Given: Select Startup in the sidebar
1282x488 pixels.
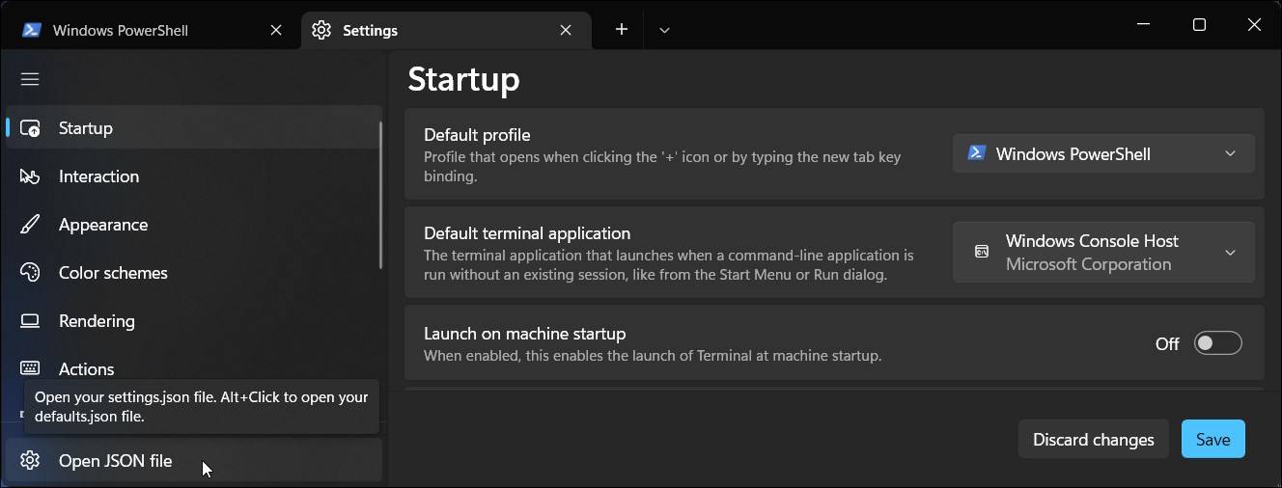Looking at the screenshot, I should point(193,128).
